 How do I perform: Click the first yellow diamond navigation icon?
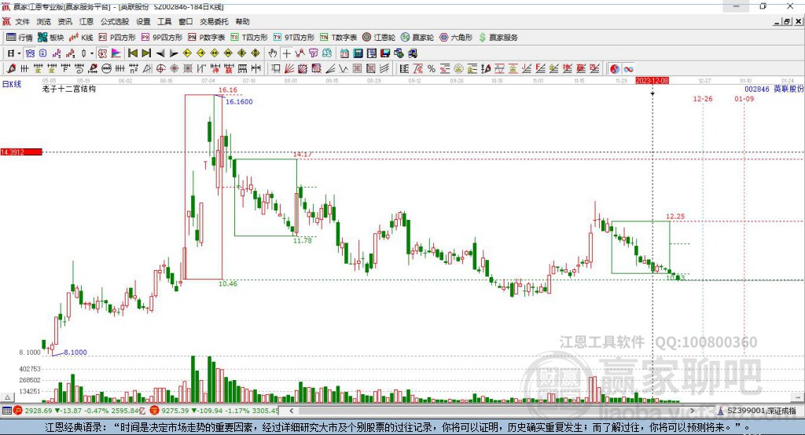[x=187, y=53]
